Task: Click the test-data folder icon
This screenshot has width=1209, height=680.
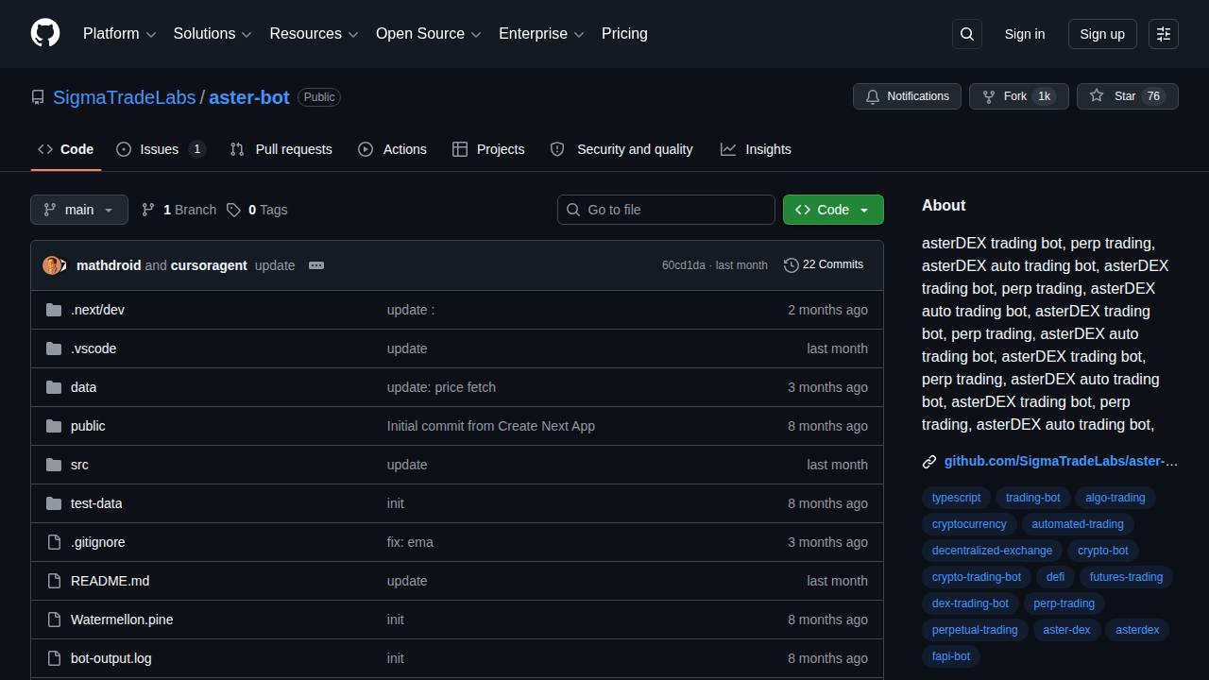Action: (x=54, y=503)
